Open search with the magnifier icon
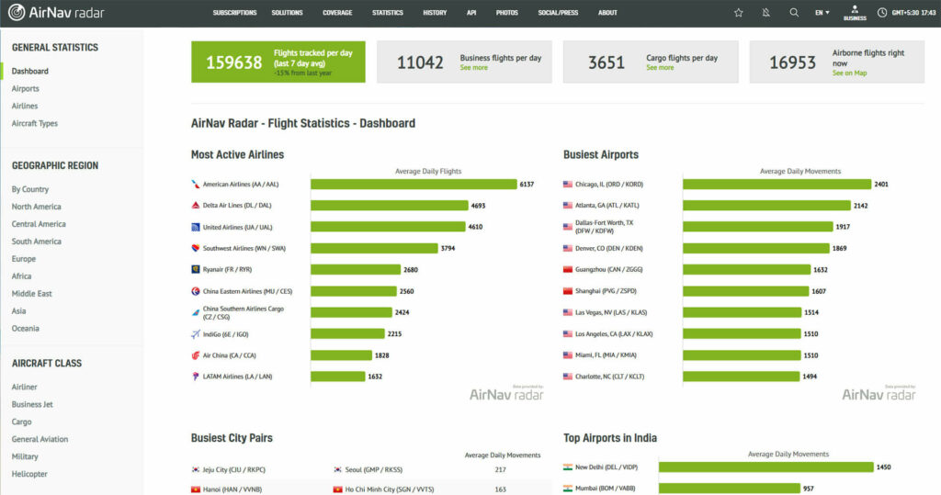 click(794, 13)
